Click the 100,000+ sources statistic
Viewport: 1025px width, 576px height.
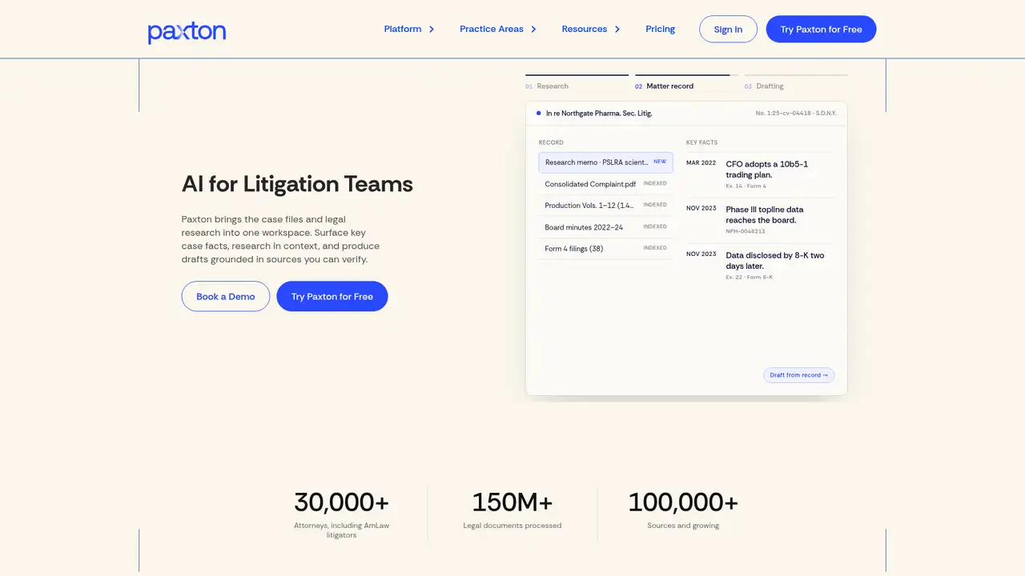[x=683, y=509]
